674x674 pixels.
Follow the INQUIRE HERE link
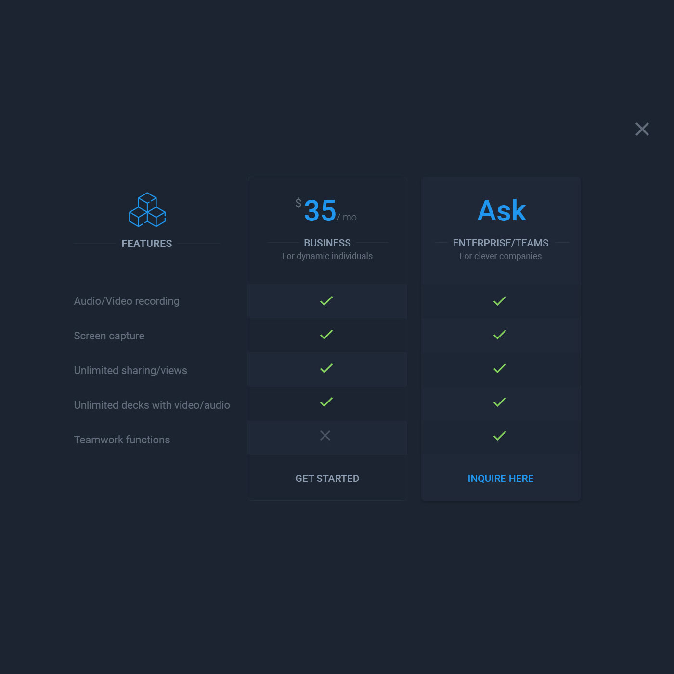coord(500,479)
